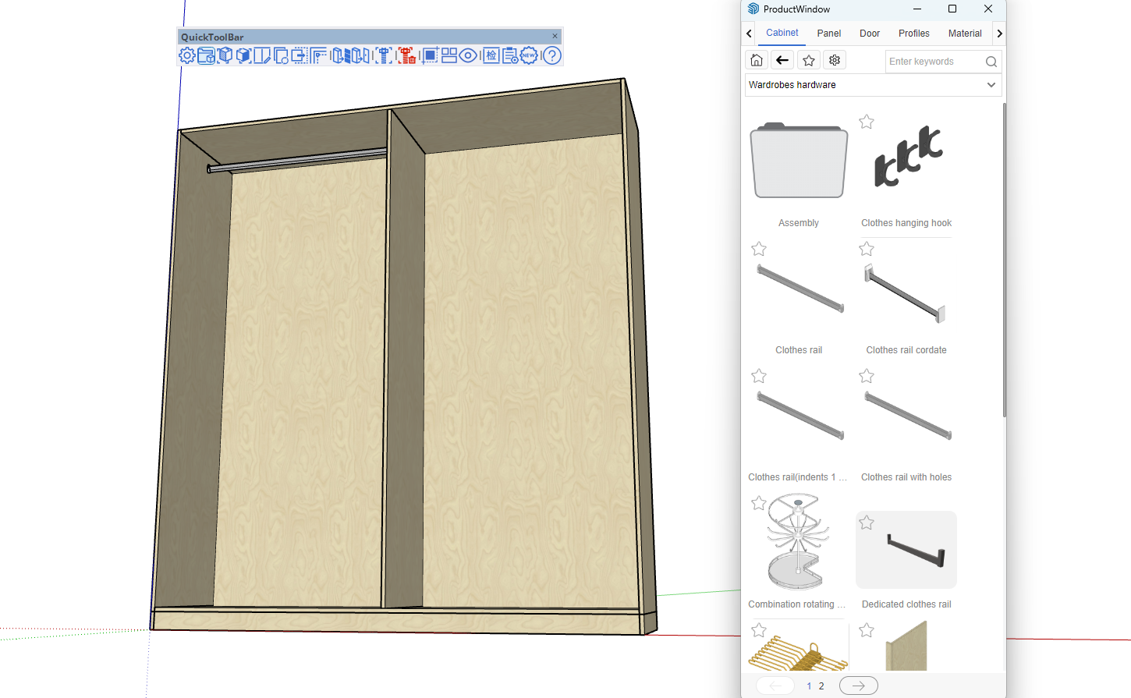Switch to the Door tab

(x=870, y=34)
